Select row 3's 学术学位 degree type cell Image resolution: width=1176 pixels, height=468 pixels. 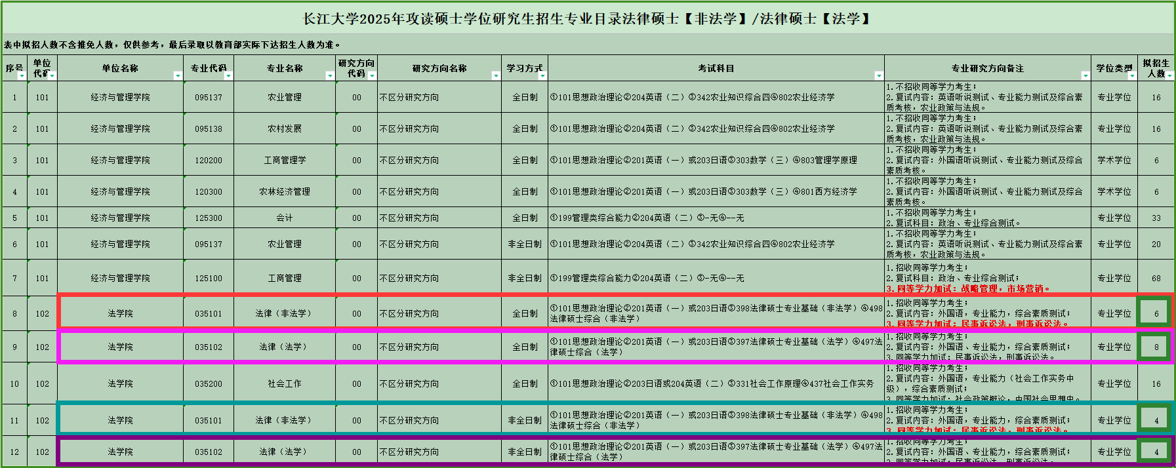(1114, 160)
